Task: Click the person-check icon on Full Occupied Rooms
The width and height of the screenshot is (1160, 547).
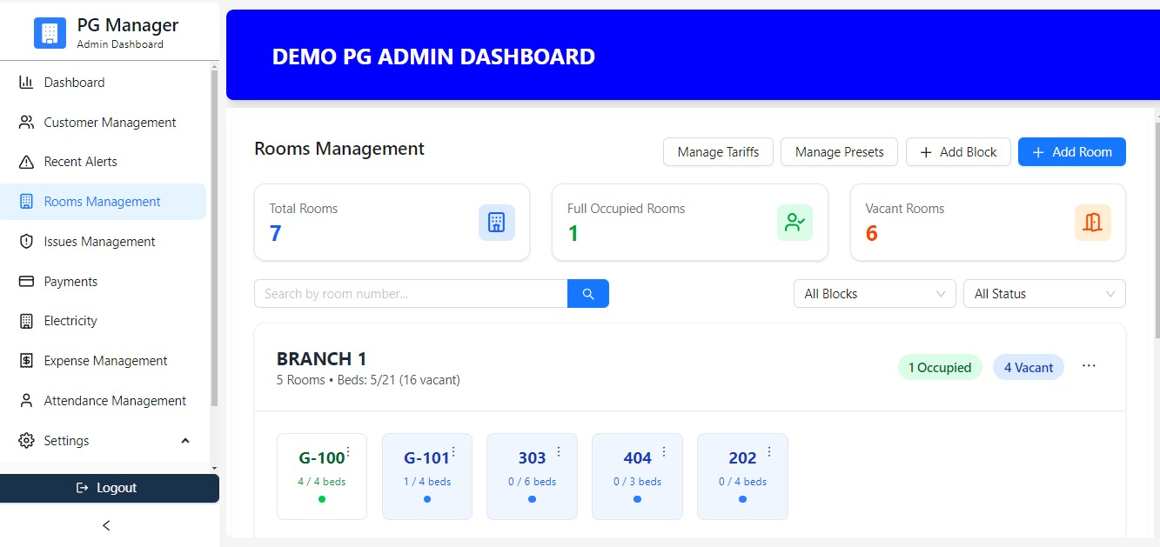Action: [794, 223]
